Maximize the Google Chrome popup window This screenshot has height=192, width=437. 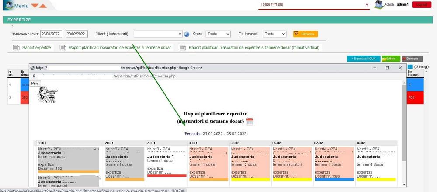387,68
